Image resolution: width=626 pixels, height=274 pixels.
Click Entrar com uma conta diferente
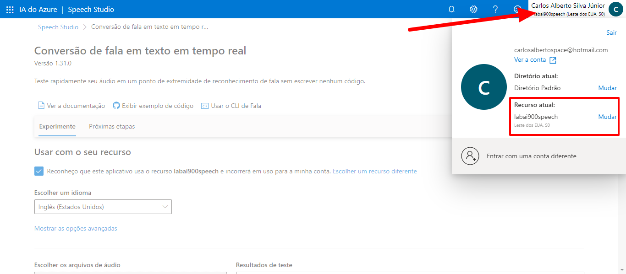point(532,156)
